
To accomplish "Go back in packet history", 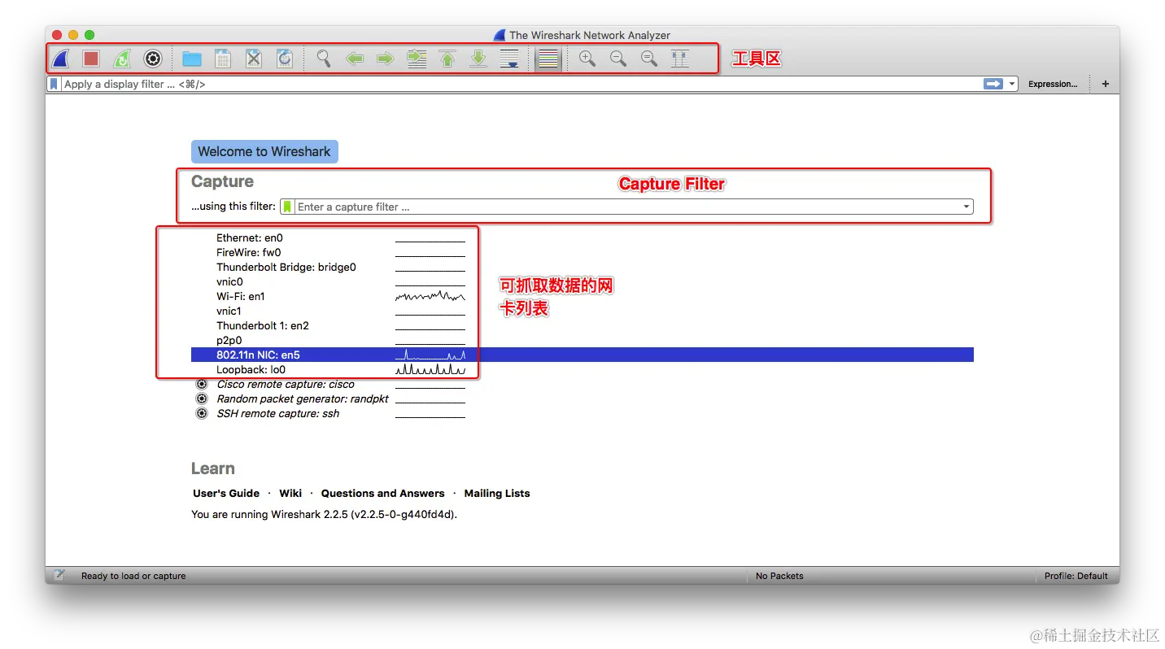I will click(355, 59).
